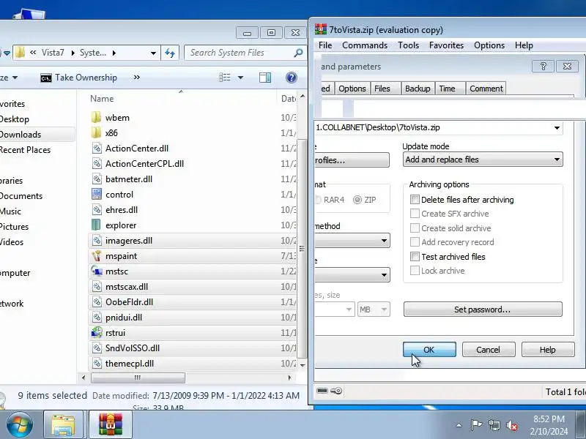This screenshot has width=586, height=439.
Task: Click the Explorer refresh arrows button
Action: pos(170,53)
